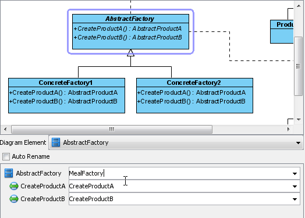This screenshot has width=305, height=218.
Task: Select the ConcreteFactory1 class title in the diagram
Action: point(66,83)
